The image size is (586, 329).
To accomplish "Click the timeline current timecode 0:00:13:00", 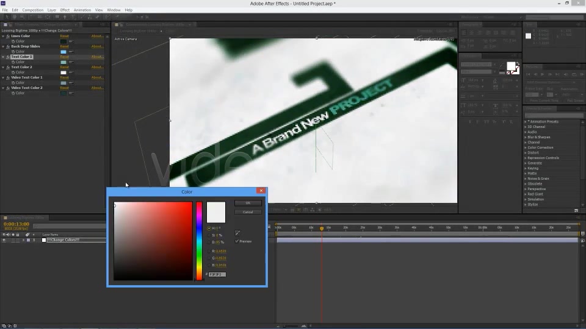I will point(16,224).
